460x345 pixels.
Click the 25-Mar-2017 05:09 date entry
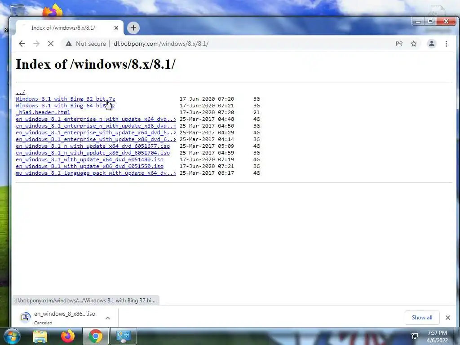(207, 146)
